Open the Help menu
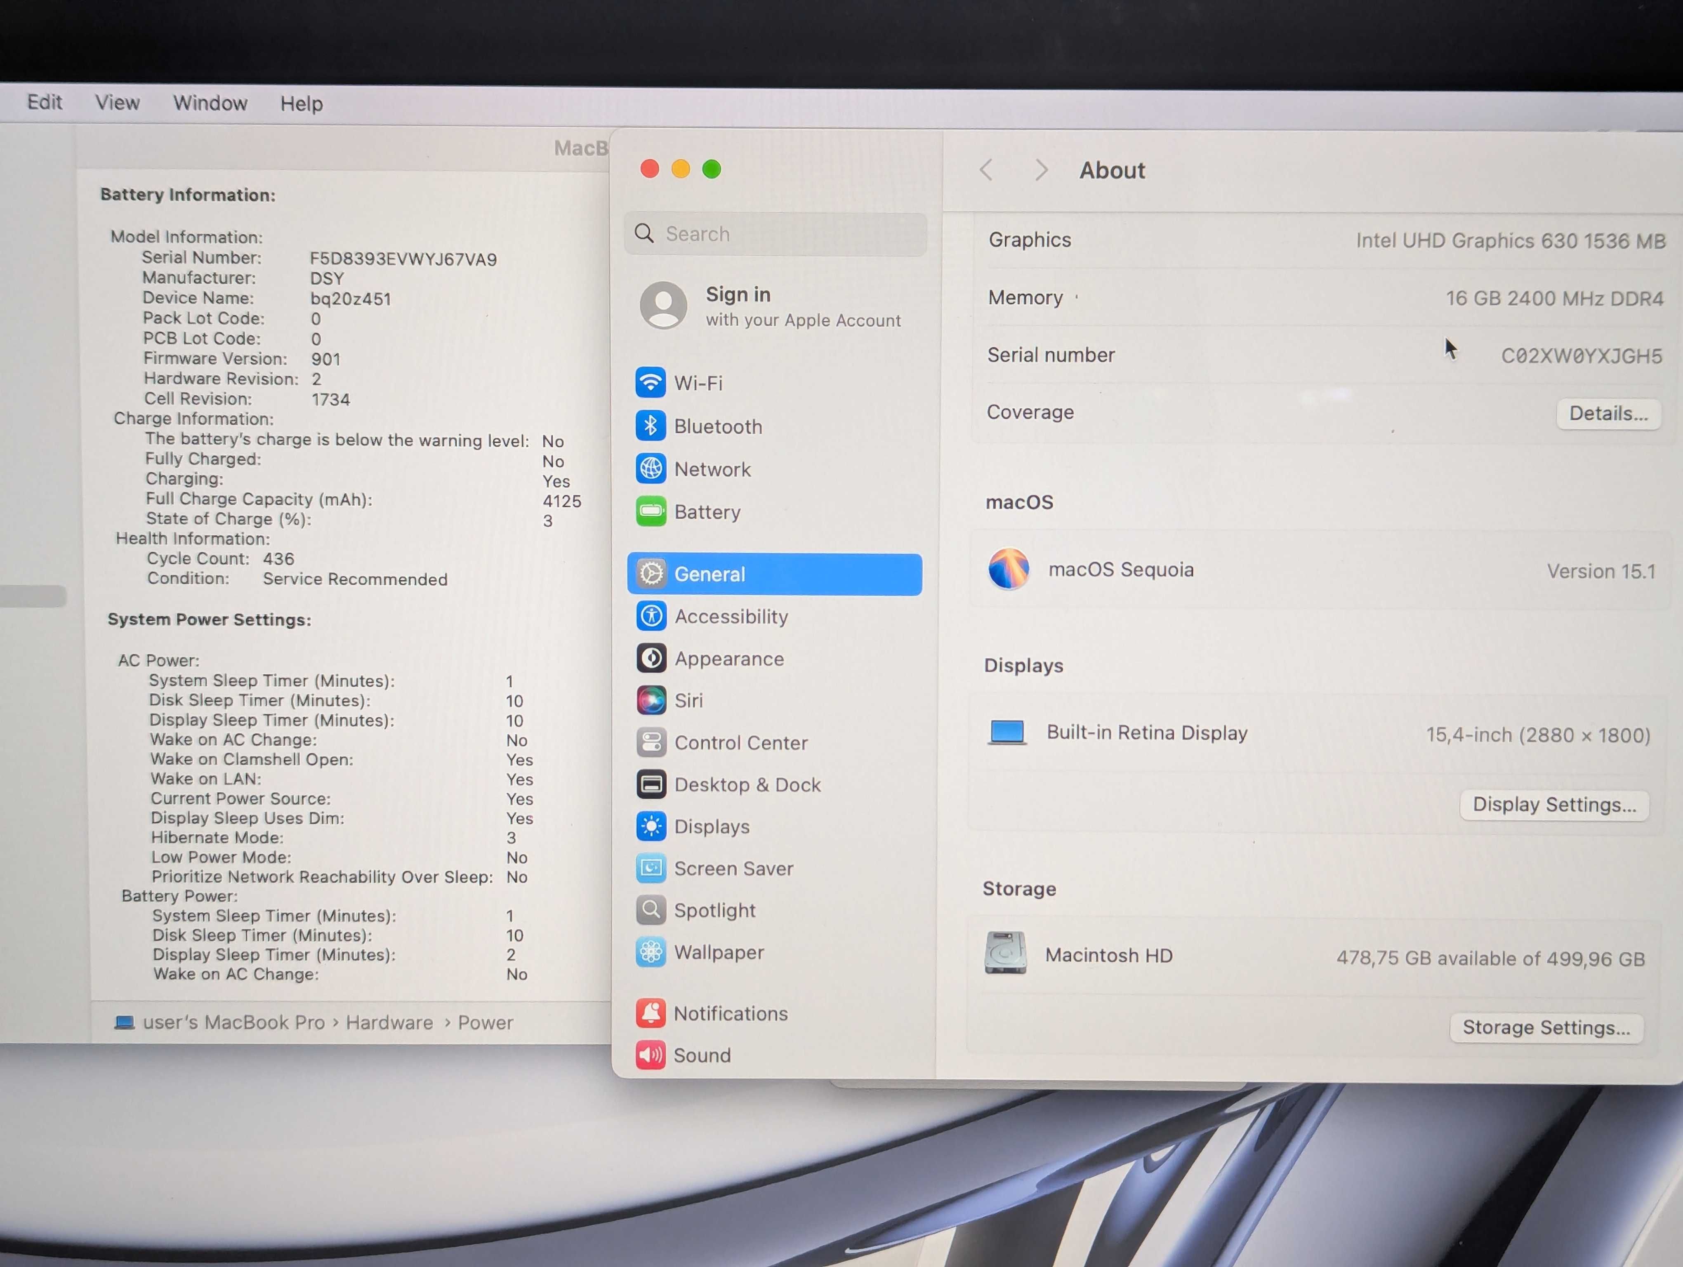 tap(301, 104)
